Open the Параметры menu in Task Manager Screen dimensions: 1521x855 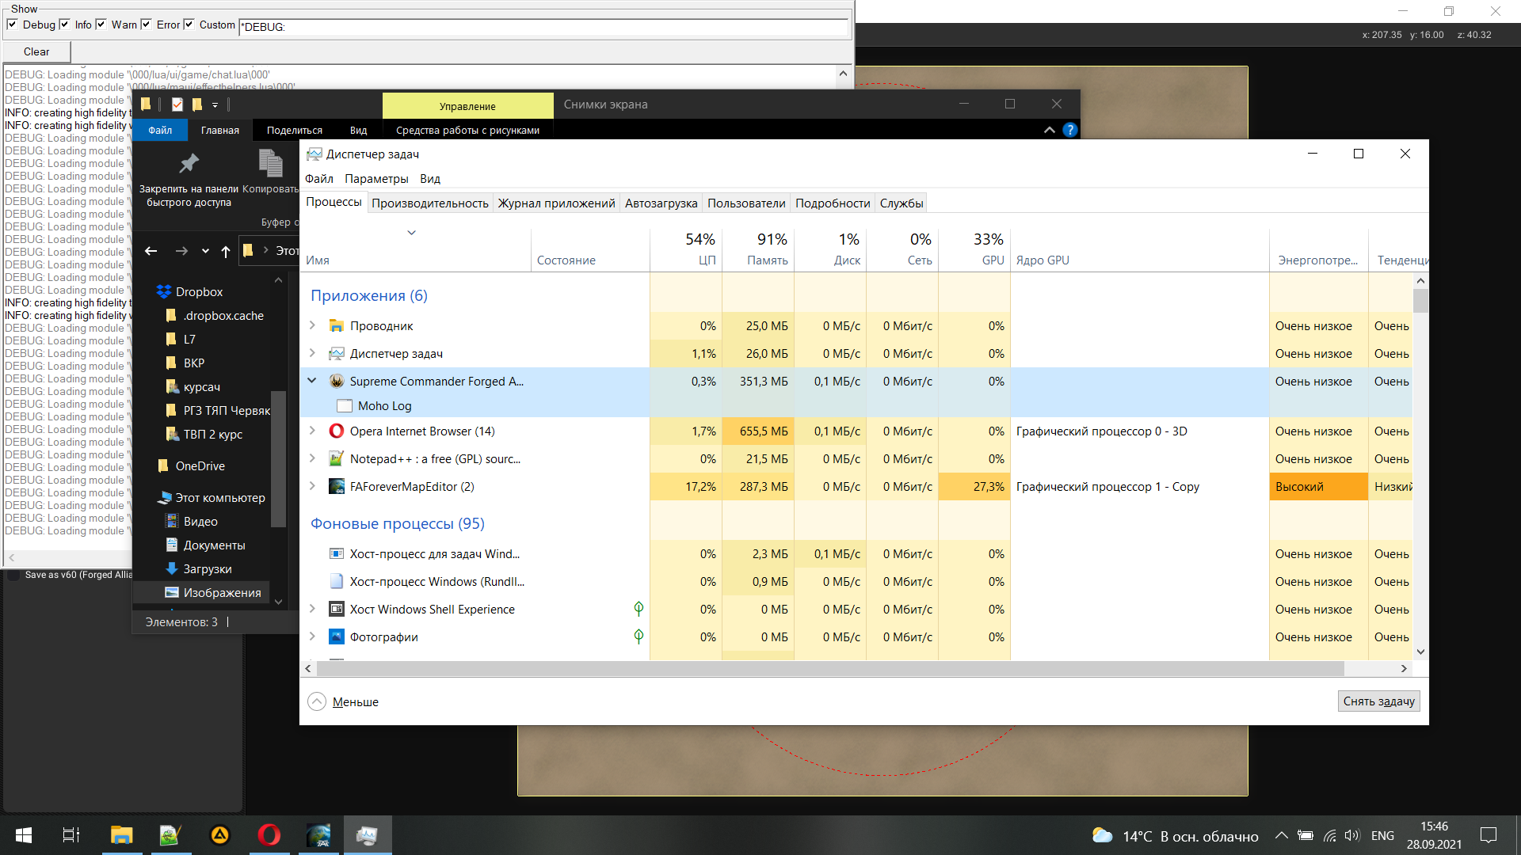(x=376, y=178)
